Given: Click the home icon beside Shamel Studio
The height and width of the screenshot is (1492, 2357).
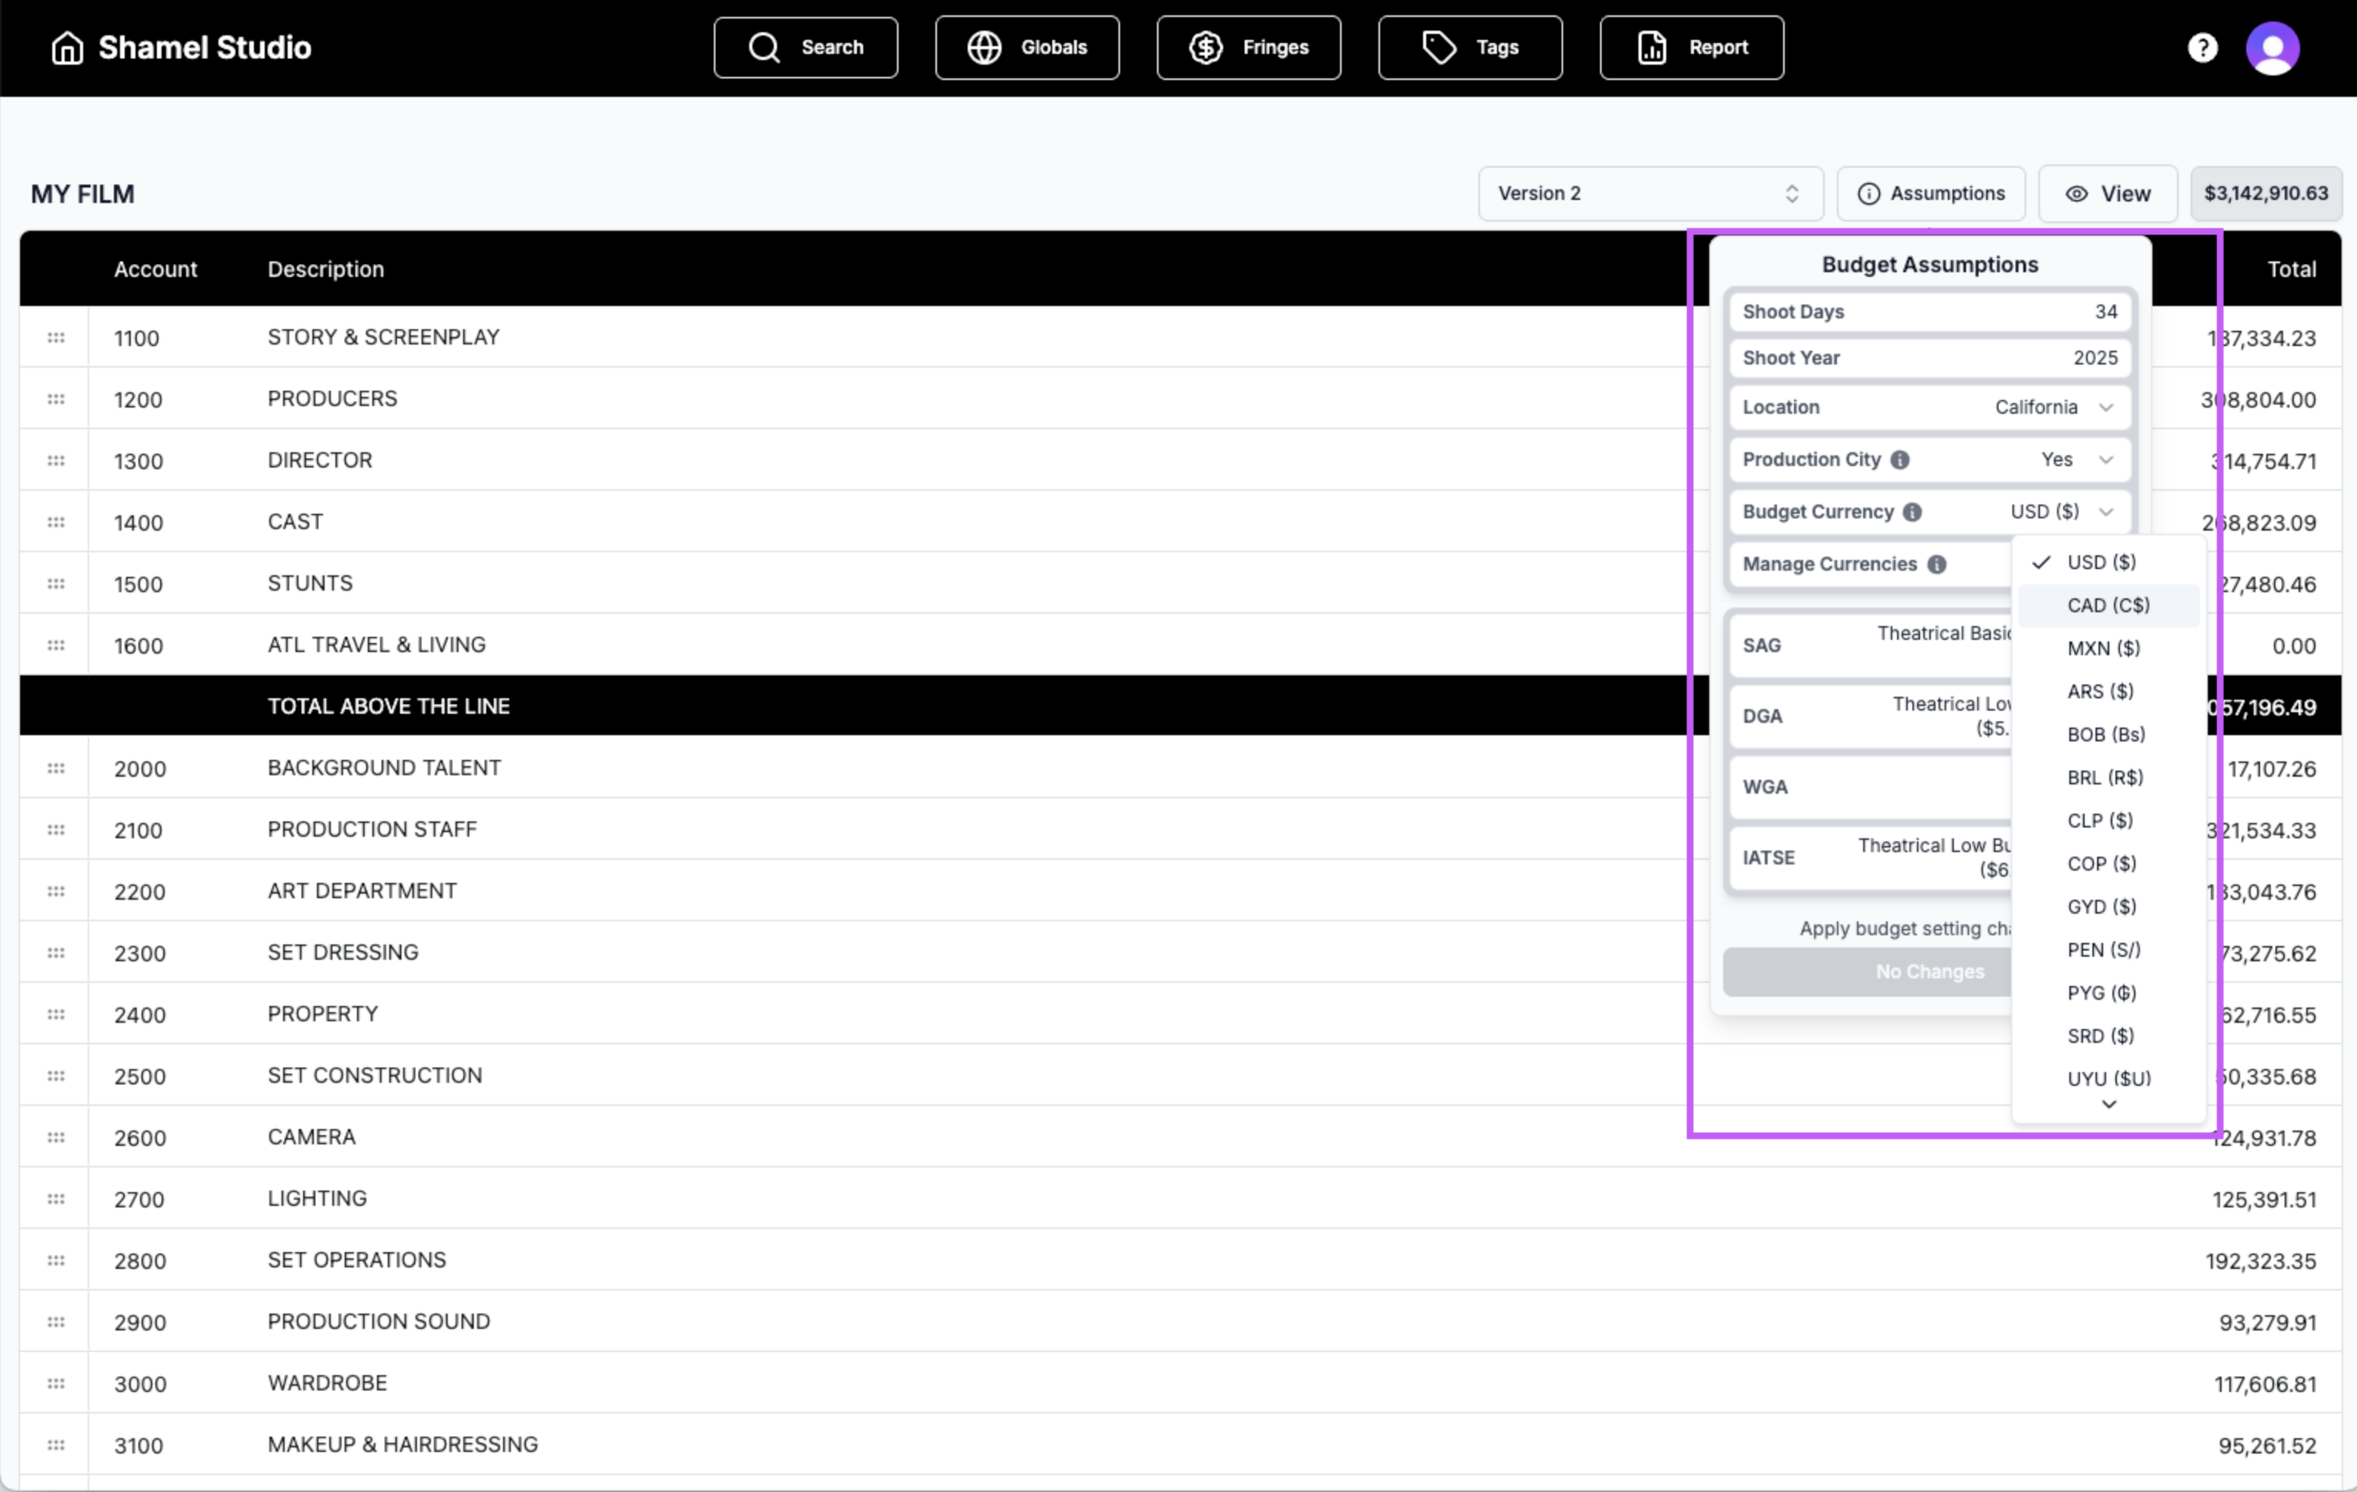Looking at the screenshot, I should (67, 48).
